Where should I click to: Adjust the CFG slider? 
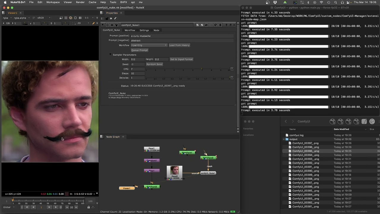coord(188,69)
